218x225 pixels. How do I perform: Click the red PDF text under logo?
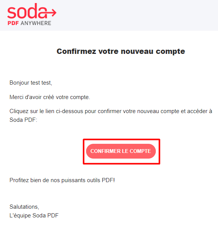tap(13, 23)
